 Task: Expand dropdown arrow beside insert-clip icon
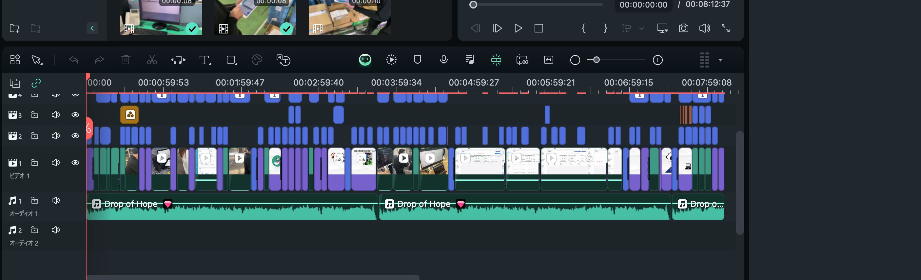click(x=642, y=29)
